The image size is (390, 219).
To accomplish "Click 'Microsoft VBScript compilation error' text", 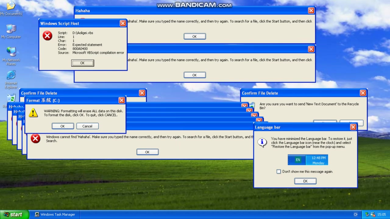I will [98, 53].
